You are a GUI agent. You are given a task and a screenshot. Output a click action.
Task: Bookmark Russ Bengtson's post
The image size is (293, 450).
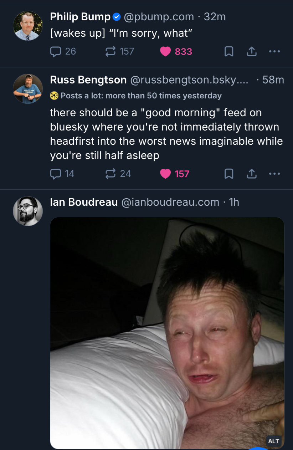tap(229, 174)
